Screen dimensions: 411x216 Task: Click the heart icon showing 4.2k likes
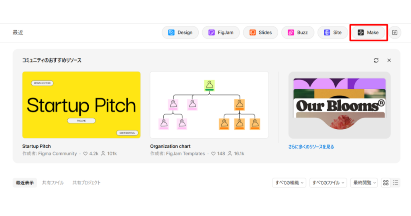click(x=85, y=154)
